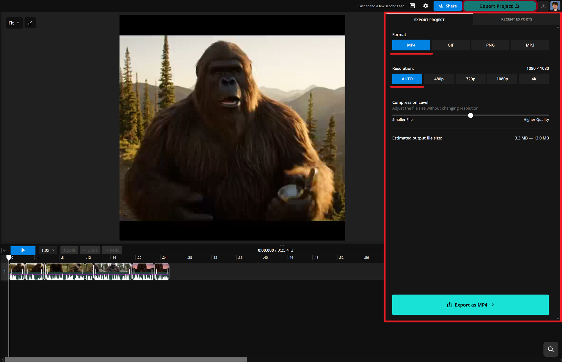562x362 pixels.
Task: Click the Share button
Action: 447,6
